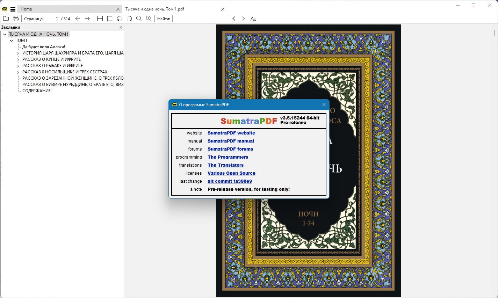Open the hamburger main menu
Screen dimensions: 498x298
[x=13, y=9]
